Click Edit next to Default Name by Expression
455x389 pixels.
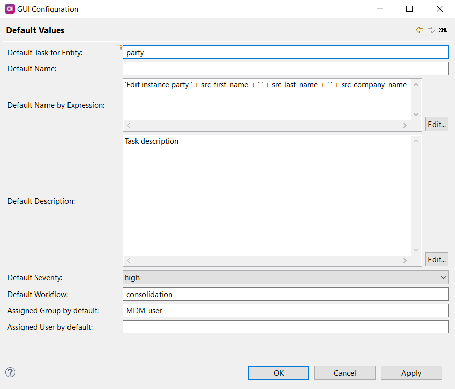[x=436, y=124]
